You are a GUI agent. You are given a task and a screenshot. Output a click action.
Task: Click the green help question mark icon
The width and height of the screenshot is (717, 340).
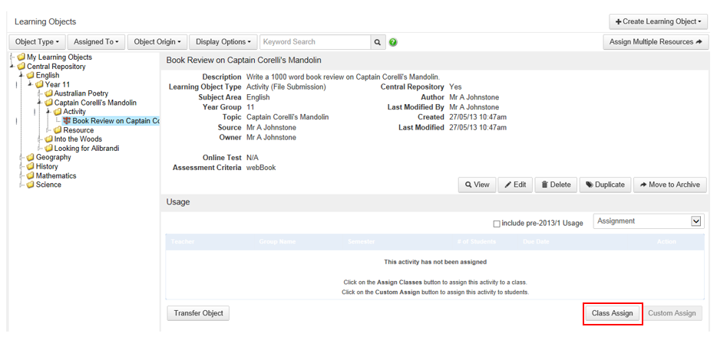click(393, 42)
